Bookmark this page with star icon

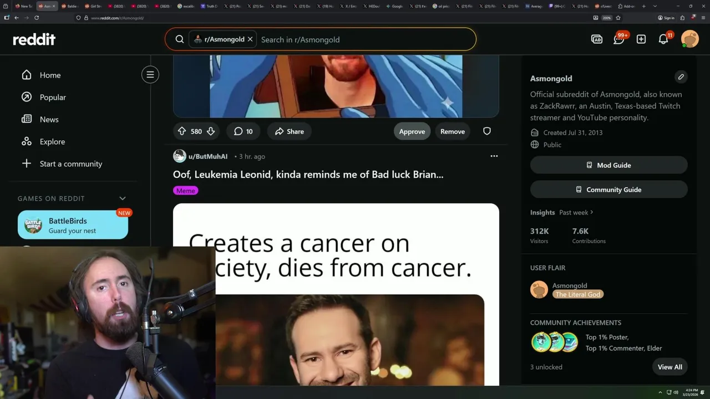tap(618, 18)
